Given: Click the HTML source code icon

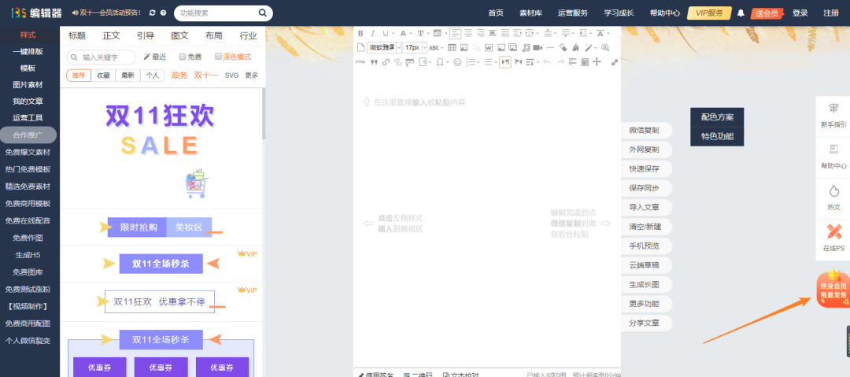Looking at the screenshot, I should 360,62.
